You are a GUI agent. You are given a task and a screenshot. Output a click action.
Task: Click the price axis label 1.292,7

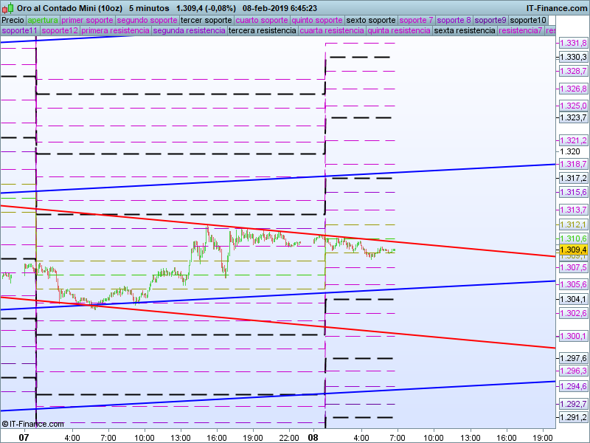click(x=573, y=404)
